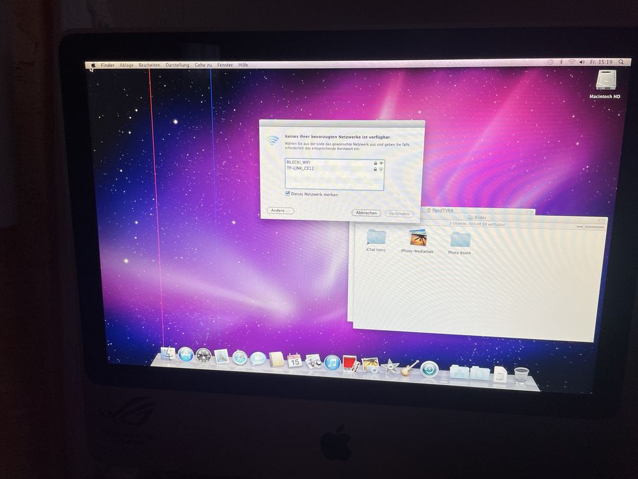Viewport: 638px width, 479px height.
Task: Adjust icon size slider in Bilder window
Action: click(x=584, y=227)
